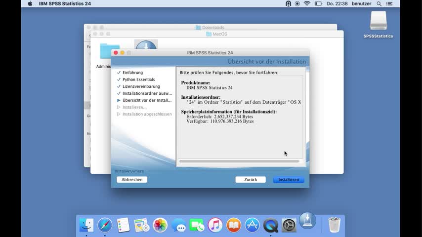This screenshot has width=422, height=237.
Task: Click the Installieren button
Action: (x=289, y=180)
